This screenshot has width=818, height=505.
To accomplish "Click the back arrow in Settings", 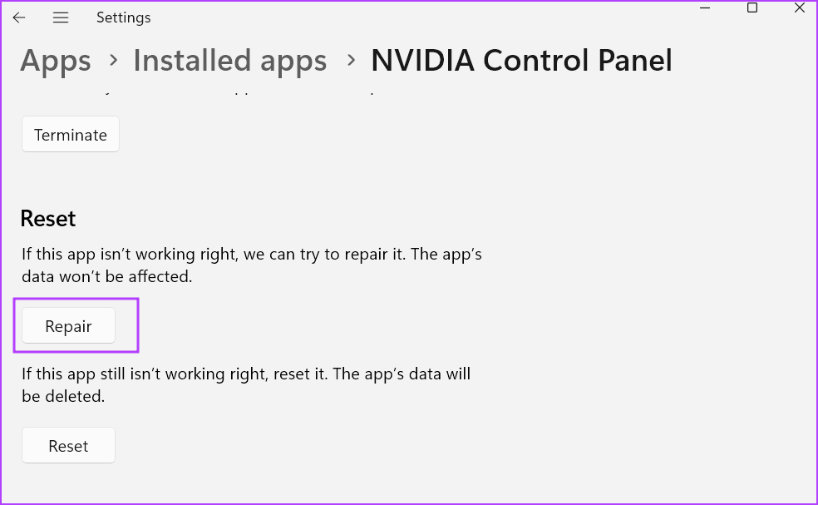I will pos(19,17).
